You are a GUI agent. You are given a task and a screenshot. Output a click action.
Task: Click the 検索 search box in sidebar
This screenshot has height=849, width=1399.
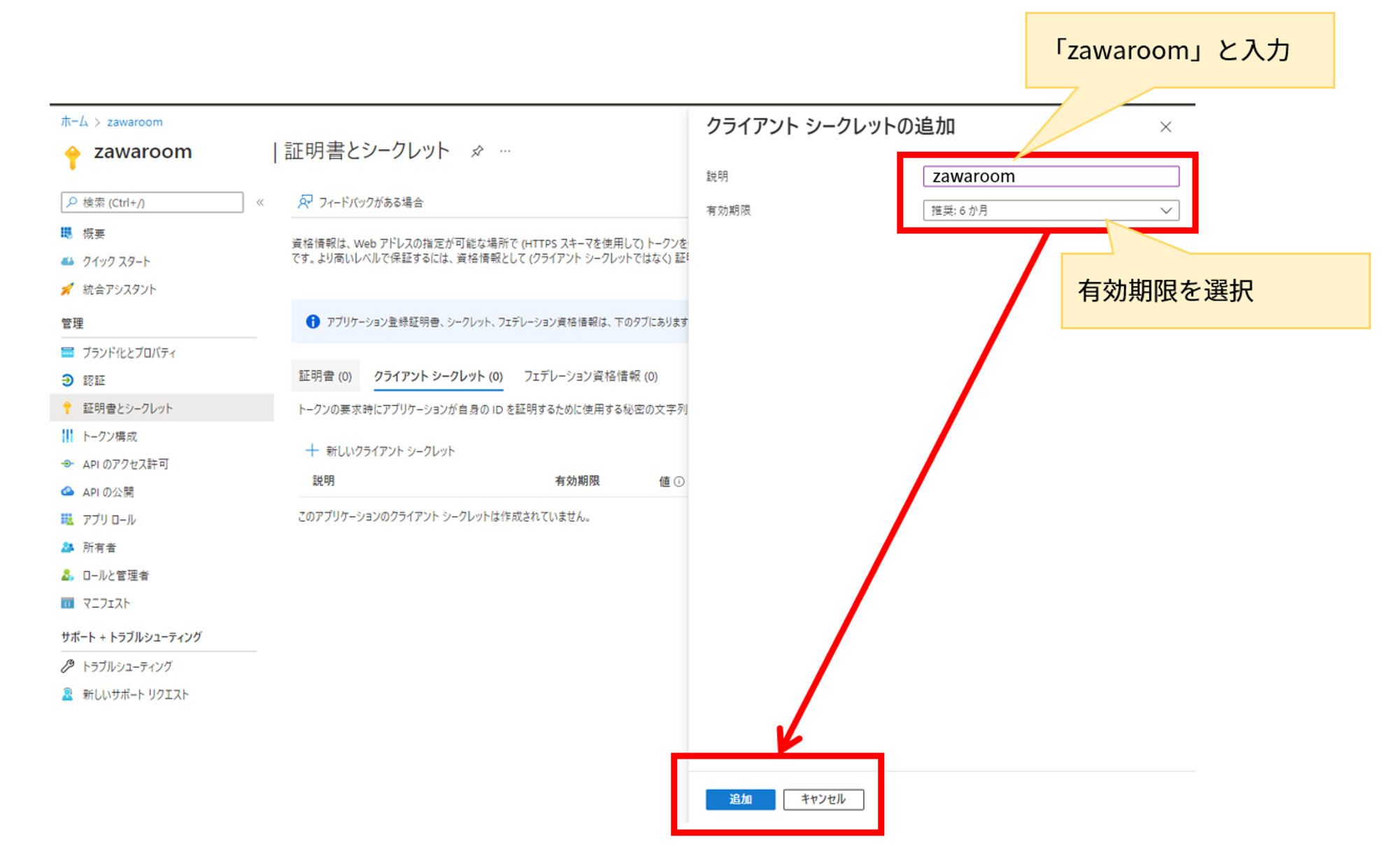(152, 203)
